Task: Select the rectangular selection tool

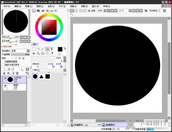Action: (34, 49)
